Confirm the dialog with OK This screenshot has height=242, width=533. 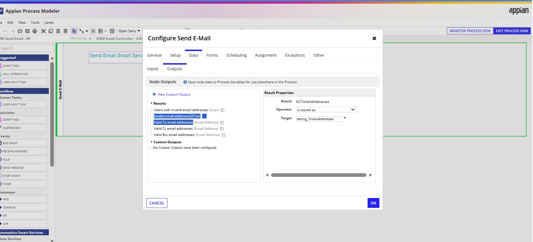[x=373, y=203]
